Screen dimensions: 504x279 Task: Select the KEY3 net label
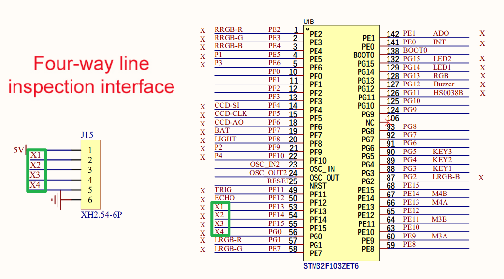coord(442,152)
